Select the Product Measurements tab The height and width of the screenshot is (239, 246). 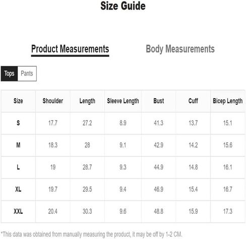tap(70, 49)
